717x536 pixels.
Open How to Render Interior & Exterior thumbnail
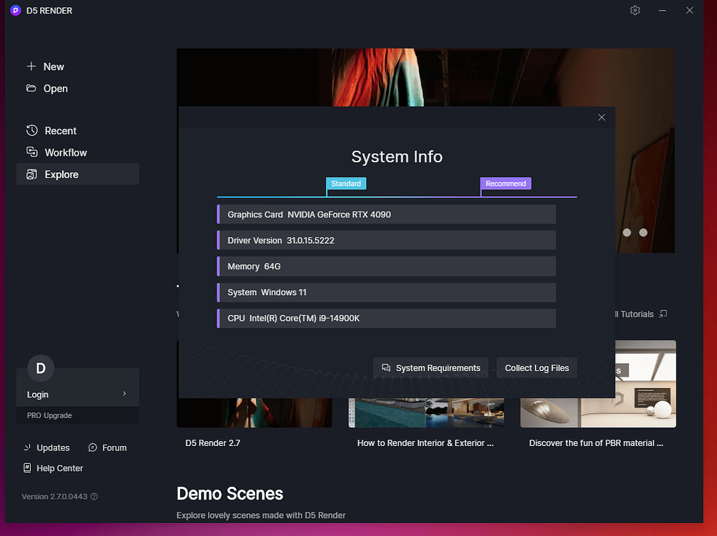click(x=426, y=412)
